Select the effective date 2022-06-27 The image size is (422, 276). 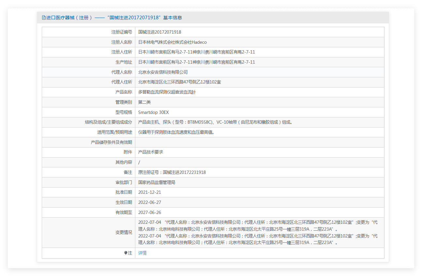(x=150, y=202)
